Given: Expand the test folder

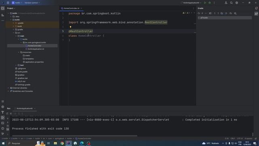Looking at the screenshot, I should [x=16, y=65].
